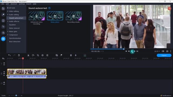The width and height of the screenshot is (173, 97).
Task: Take a snapshot with camera icon
Action: coord(167,51)
